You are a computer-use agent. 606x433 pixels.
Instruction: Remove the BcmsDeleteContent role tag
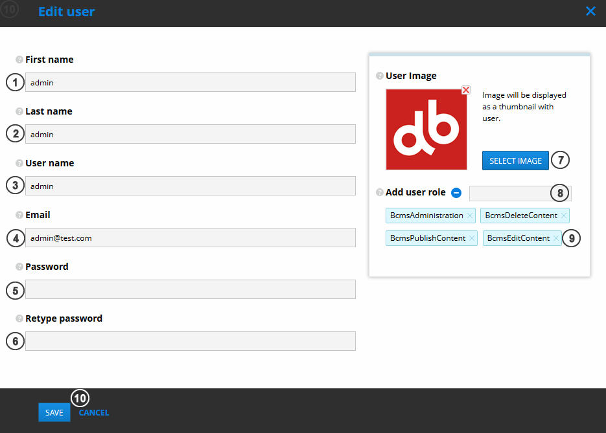click(564, 216)
